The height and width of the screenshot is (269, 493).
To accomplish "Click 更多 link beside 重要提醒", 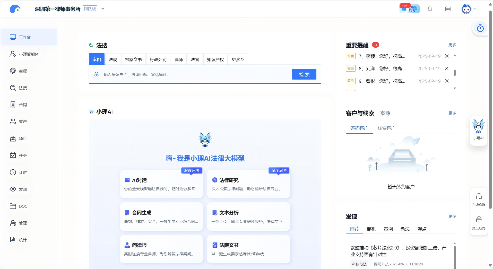I will (452, 45).
